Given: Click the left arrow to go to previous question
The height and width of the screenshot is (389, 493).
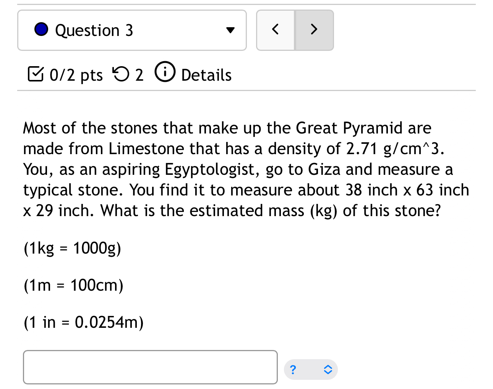Looking at the screenshot, I should (275, 29).
